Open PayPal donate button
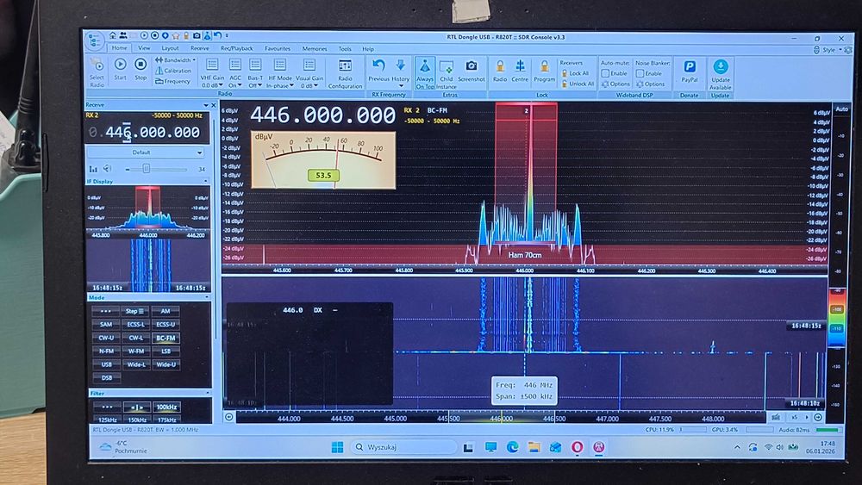862x485 pixels. (690, 72)
